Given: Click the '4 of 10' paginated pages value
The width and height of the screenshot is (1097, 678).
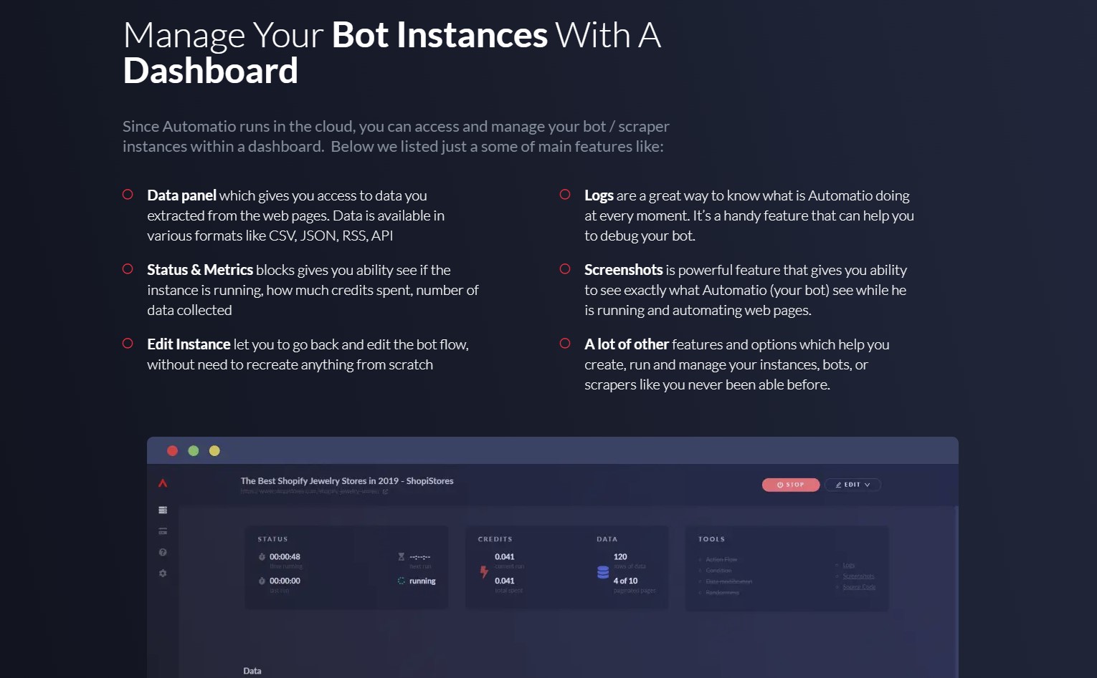Looking at the screenshot, I should pyautogui.click(x=625, y=581).
